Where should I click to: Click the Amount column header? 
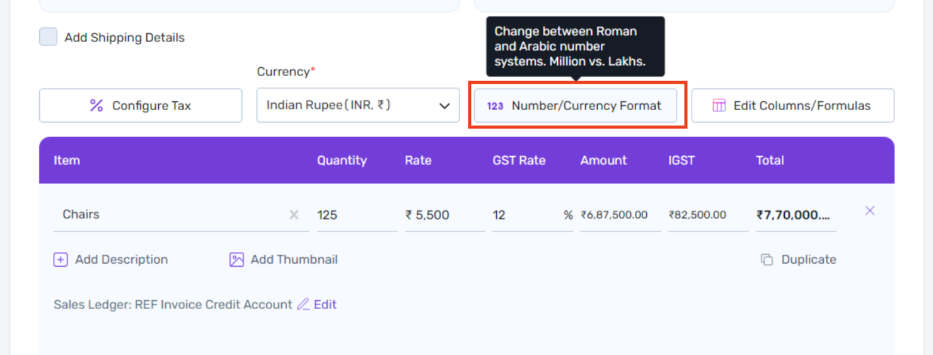[604, 161]
